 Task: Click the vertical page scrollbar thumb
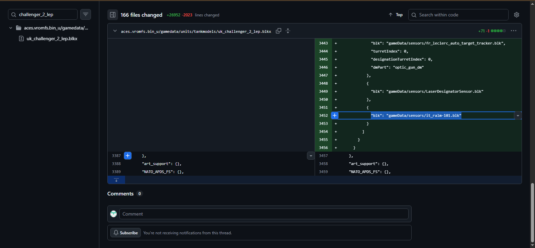(532, 213)
